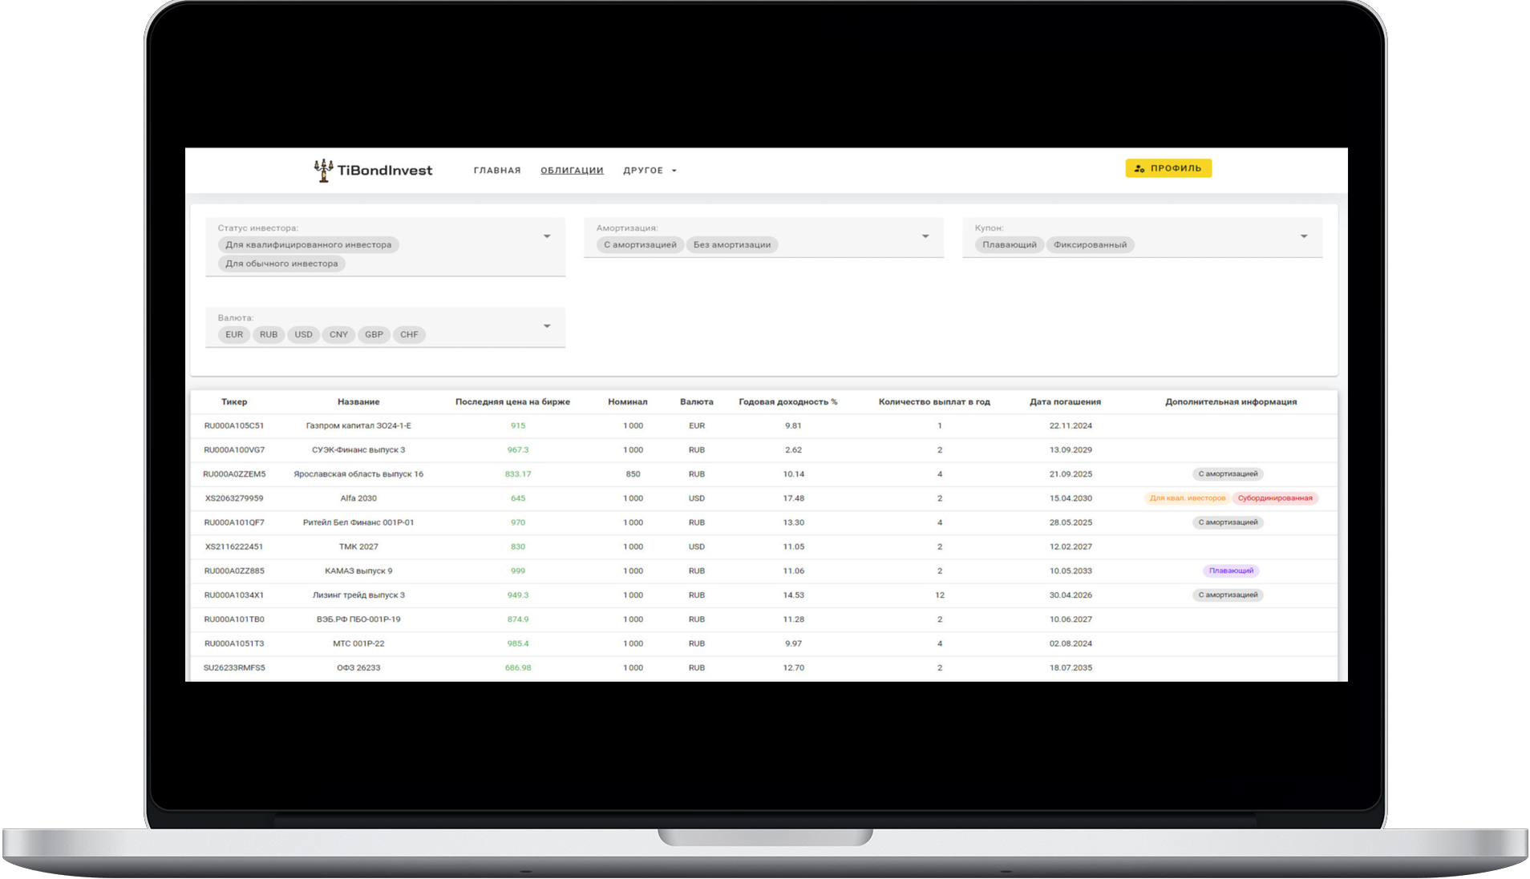The image size is (1530, 879).
Task: Click the ПРОФИЛЬ button
Action: tap(1168, 168)
